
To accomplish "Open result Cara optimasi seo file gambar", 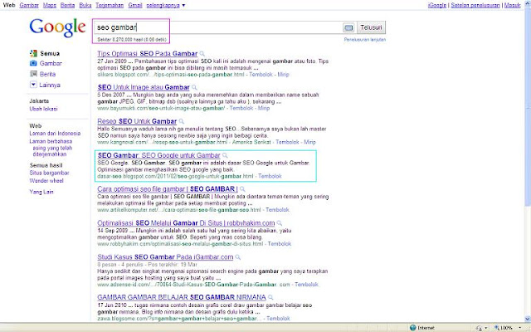I will coord(168,189).
